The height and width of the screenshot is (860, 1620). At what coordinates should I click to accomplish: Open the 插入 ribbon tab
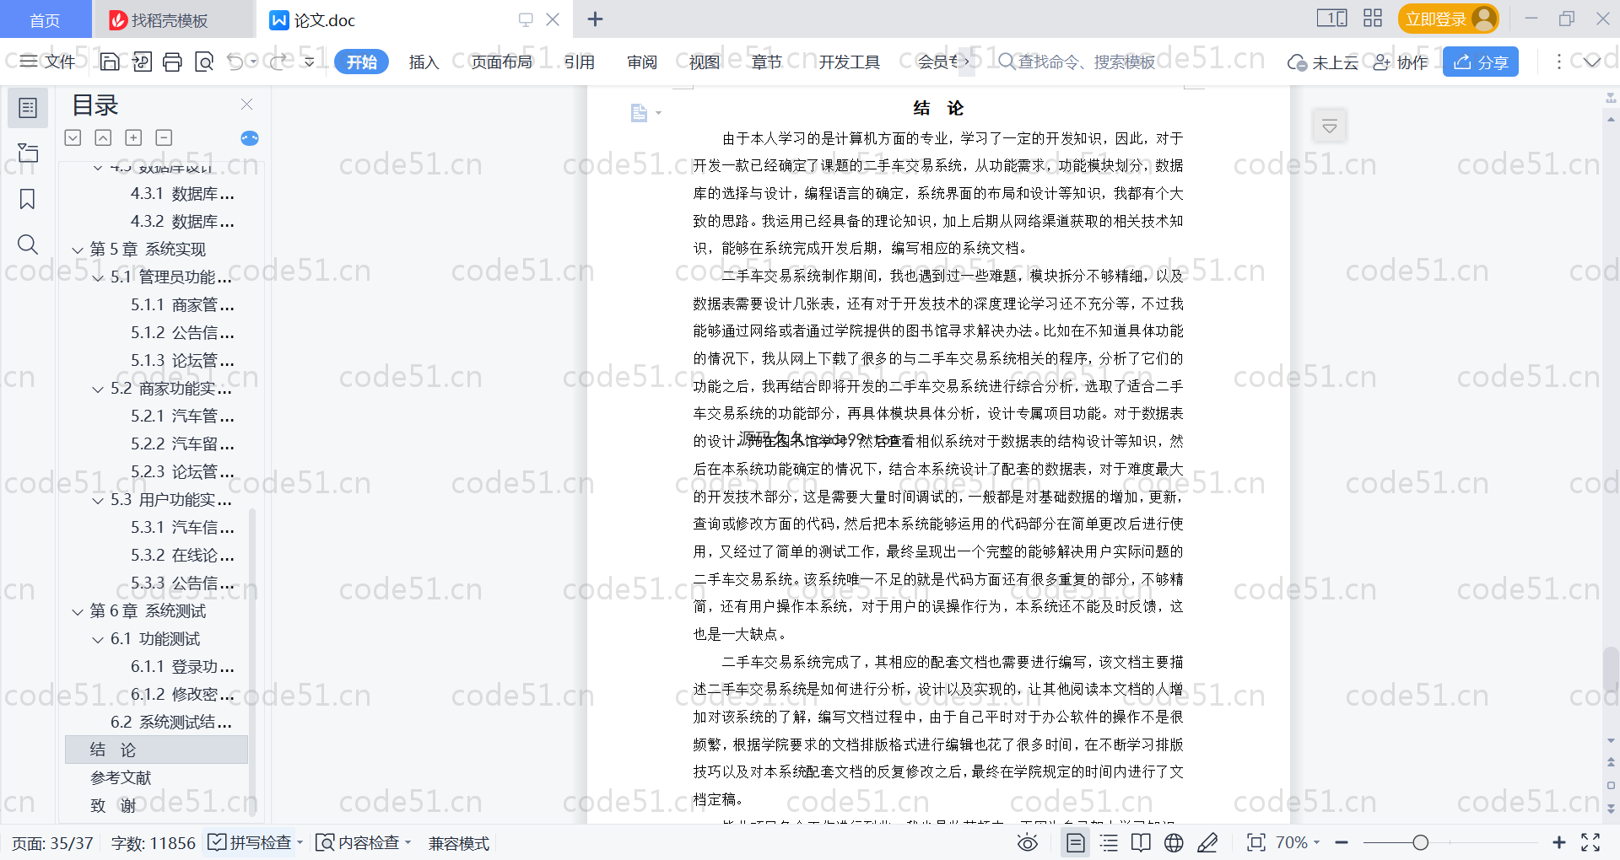tap(424, 62)
